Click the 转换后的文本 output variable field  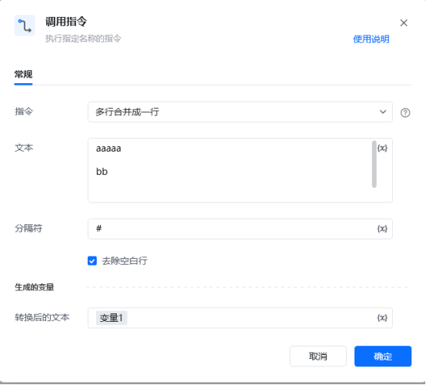click(x=240, y=318)
